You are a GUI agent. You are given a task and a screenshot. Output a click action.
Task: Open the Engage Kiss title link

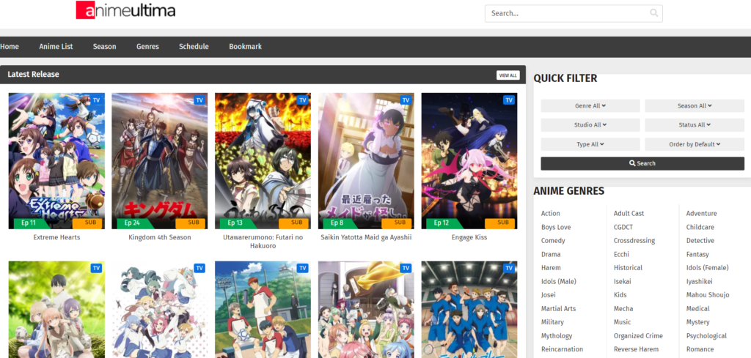pyautogui.click(x=469, y=237)
